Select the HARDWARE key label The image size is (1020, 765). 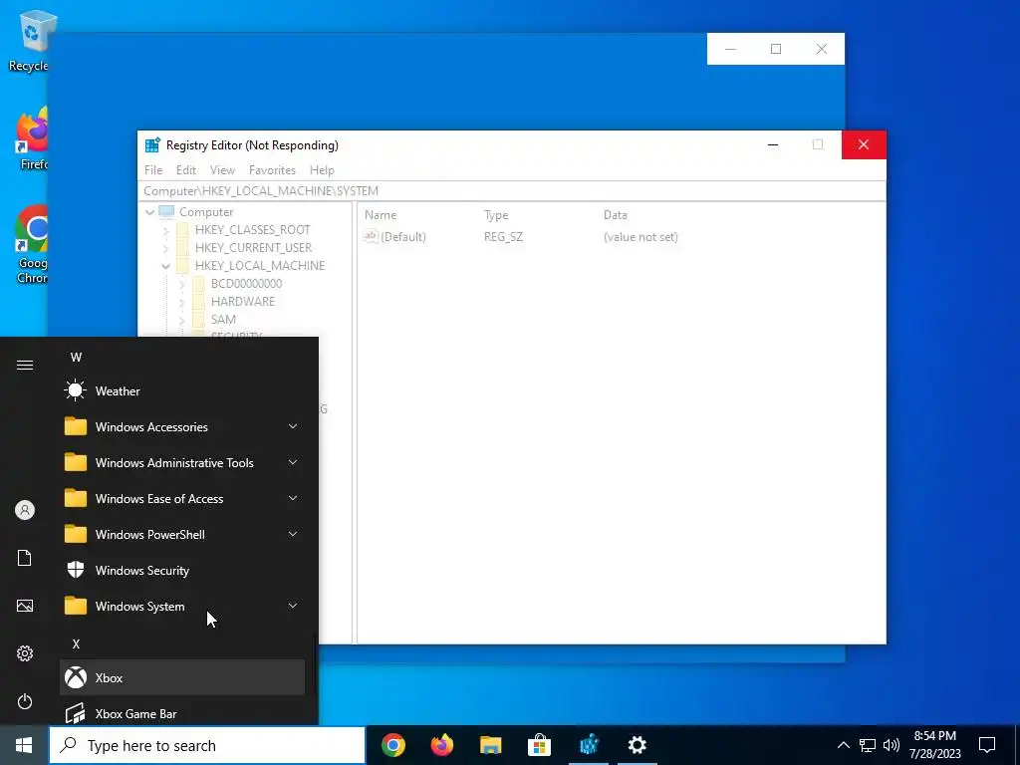click(x=243, y=301)
